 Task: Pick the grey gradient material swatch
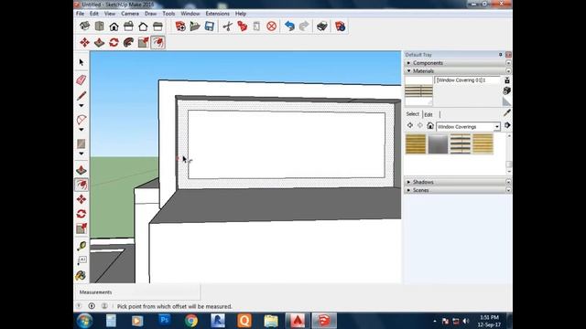click(x=438, y=144)
